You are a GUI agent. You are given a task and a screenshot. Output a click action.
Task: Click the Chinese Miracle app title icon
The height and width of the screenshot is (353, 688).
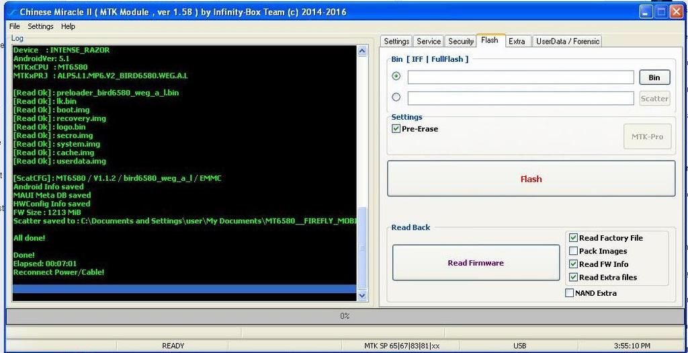(11, 12)
